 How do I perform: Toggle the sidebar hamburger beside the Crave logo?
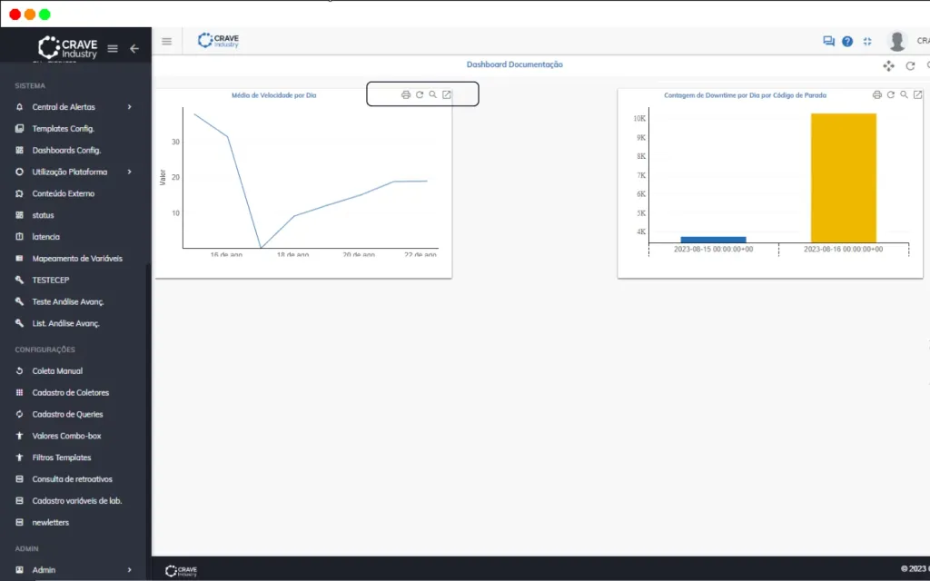[x=113, y=49]
